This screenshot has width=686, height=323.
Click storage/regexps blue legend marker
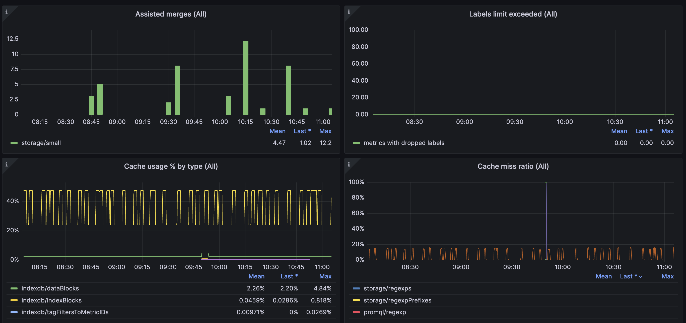point(356,288)
